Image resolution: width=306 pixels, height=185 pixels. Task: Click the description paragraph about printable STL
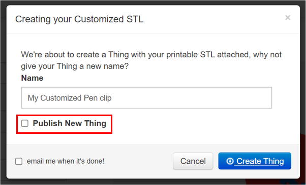click(x=151, y=60)
